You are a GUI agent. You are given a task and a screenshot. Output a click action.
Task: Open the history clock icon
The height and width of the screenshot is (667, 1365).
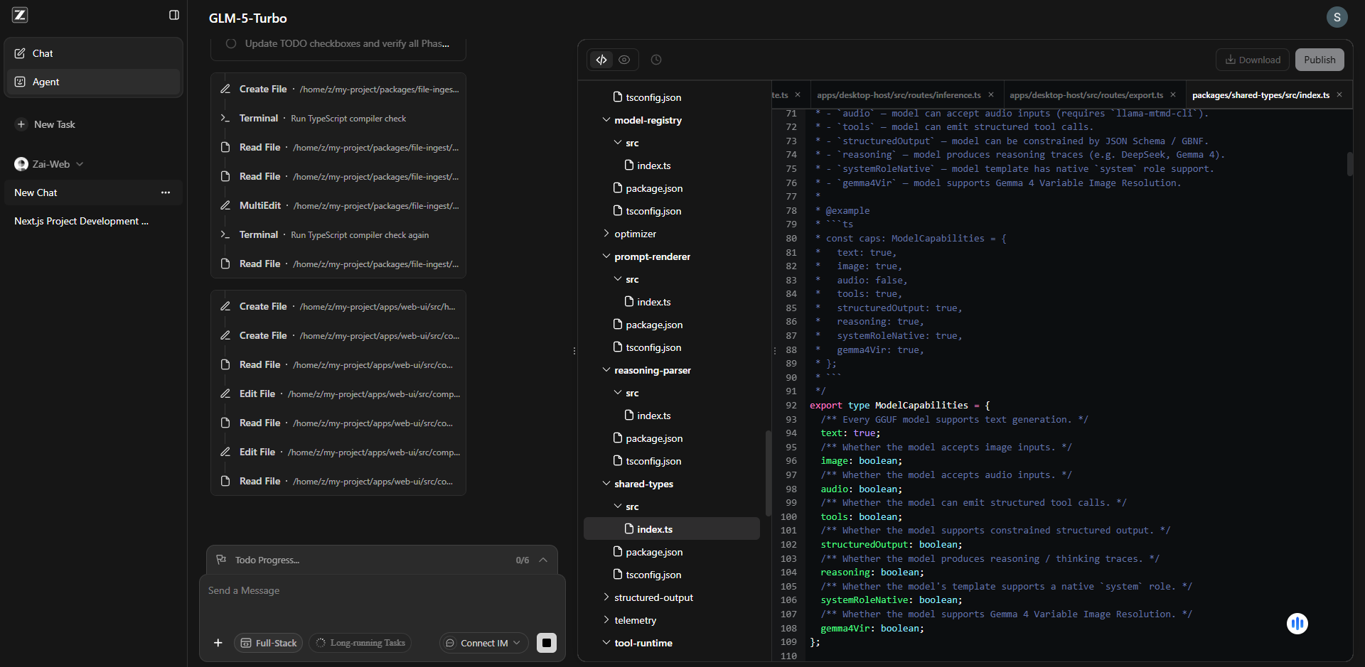[656, 60]
